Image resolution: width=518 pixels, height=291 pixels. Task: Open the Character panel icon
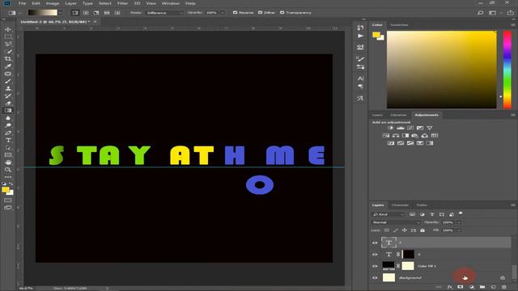point(360,78)
